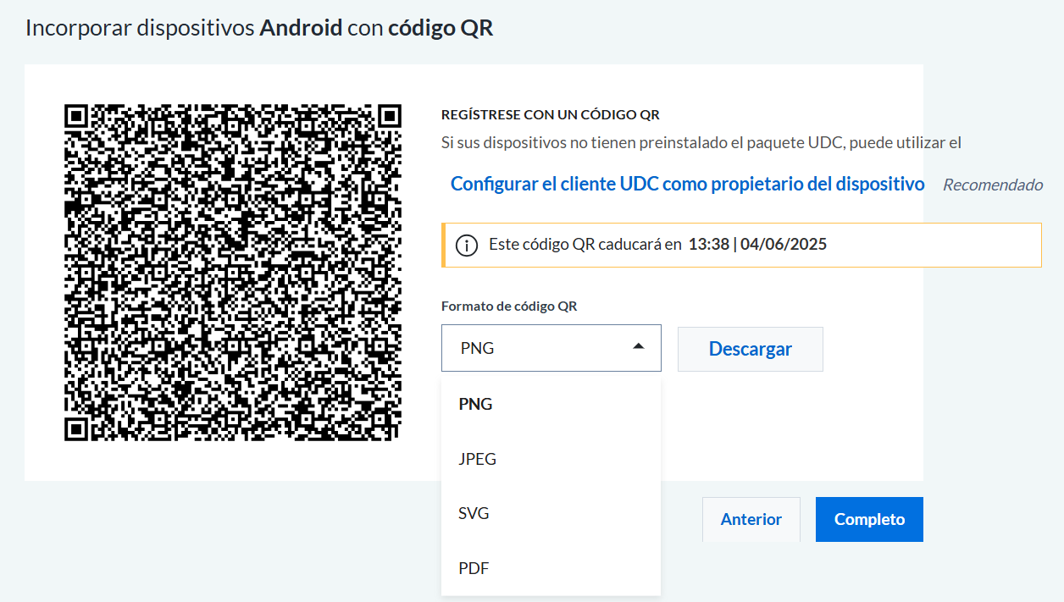
Task: Click the Incorporar dispositivos Android page title
Action: pos(259,28)
